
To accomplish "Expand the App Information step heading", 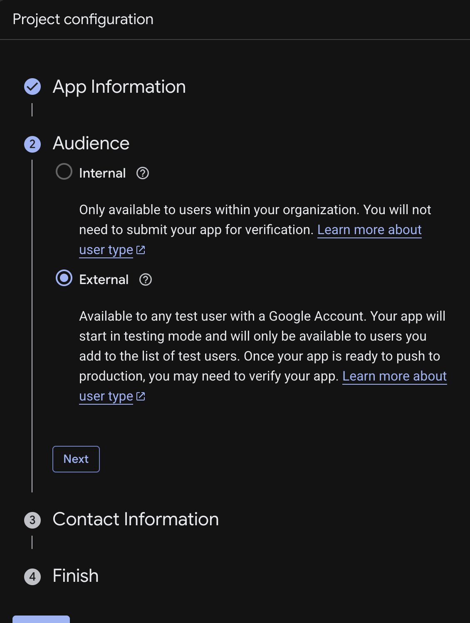I will [119, 87].
